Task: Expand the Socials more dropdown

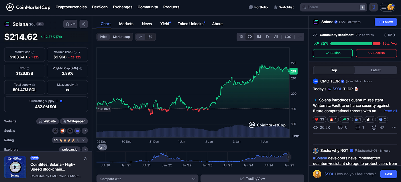Action: pos(85,131)
